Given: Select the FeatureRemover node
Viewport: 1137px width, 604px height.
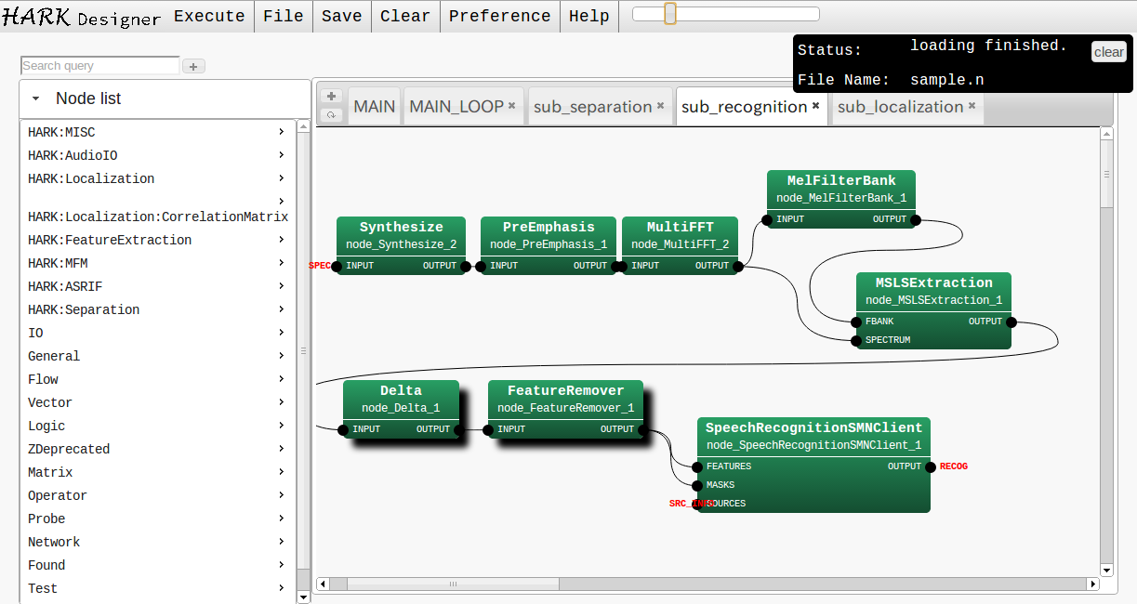Looking at the screenshot, I should (x=565, y=399).
